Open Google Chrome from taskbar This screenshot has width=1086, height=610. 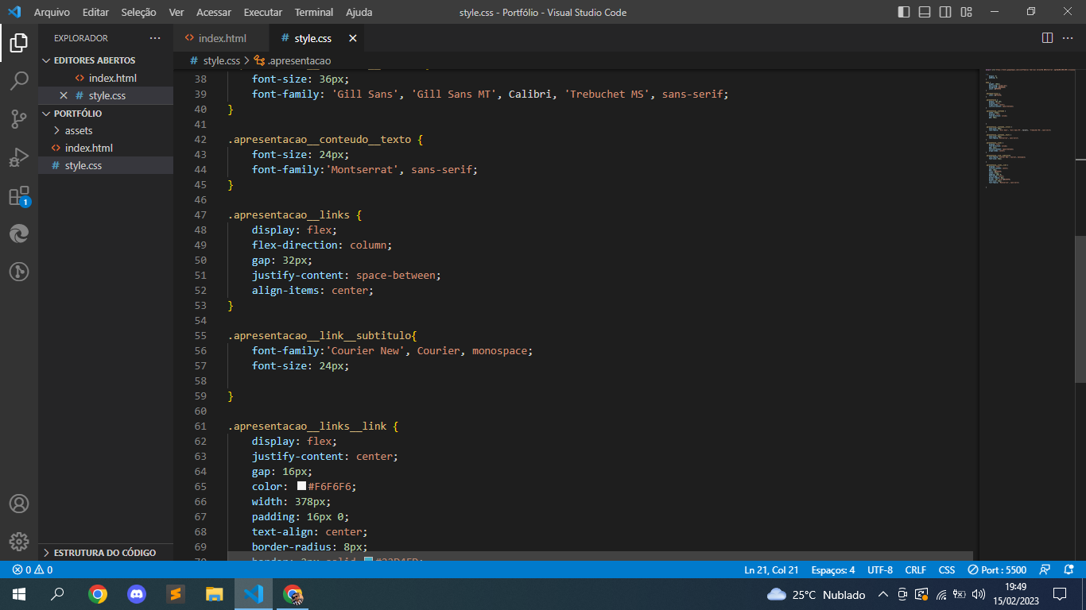[x=98, y=594]
